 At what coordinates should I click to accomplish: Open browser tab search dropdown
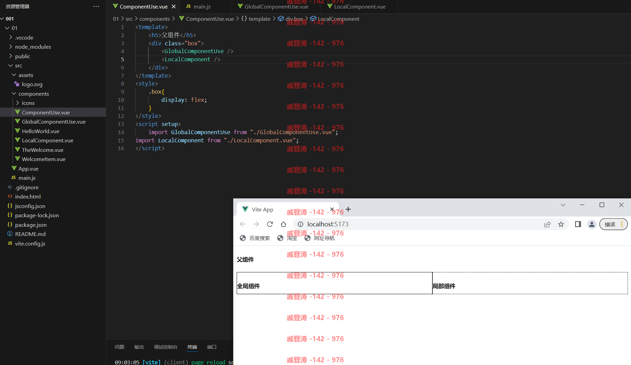click(563, 205)
